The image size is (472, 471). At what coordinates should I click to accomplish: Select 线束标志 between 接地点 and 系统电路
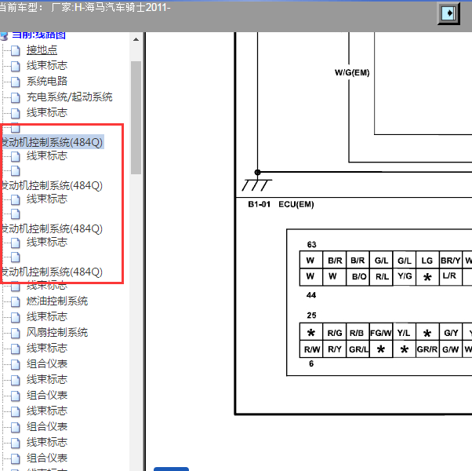(x=47, y=65)
